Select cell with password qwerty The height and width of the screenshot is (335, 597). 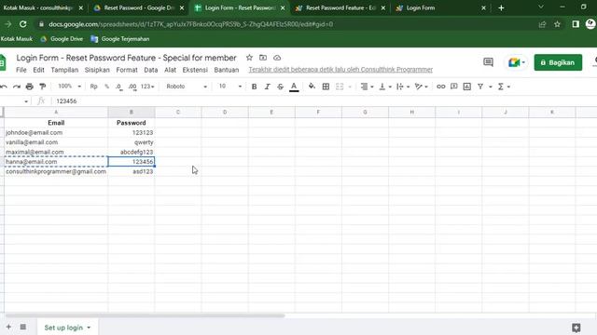click(x=132, y=142)
